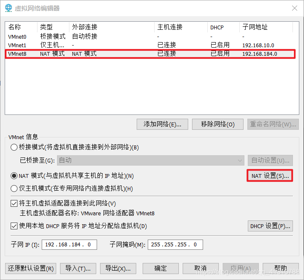
Task: Click 自动桥接 cell in VMnet0 row
Action: (x=85, y=37)
